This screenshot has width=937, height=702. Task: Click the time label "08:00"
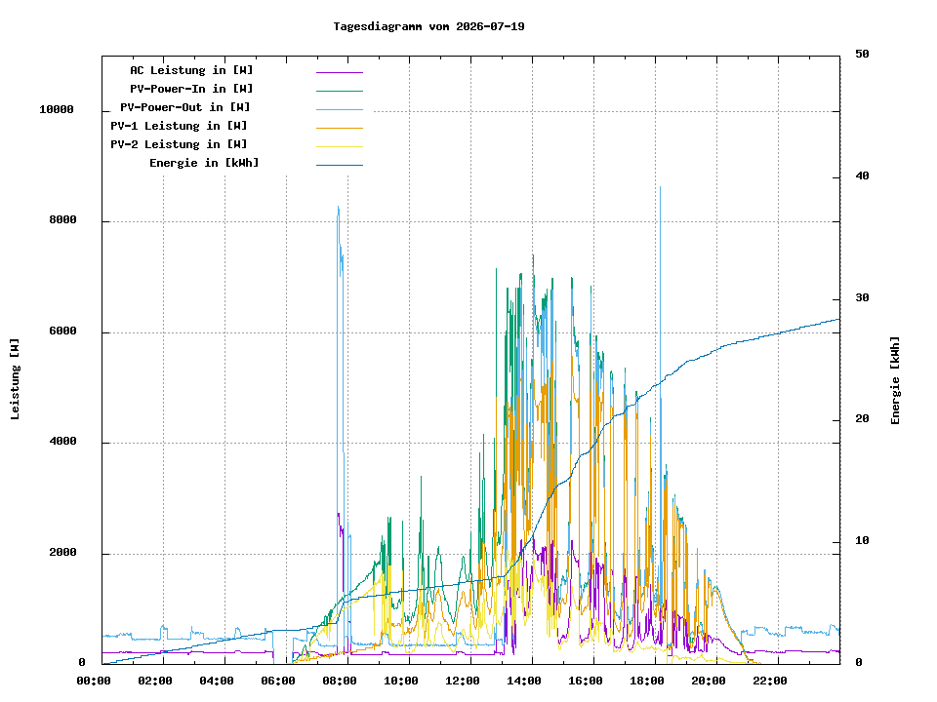click(x=340, y=682)
